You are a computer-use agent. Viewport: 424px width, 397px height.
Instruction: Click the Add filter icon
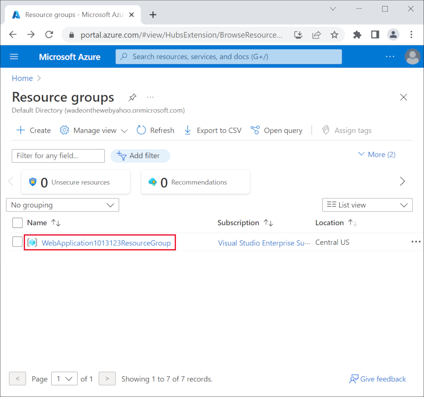[122, 156]
